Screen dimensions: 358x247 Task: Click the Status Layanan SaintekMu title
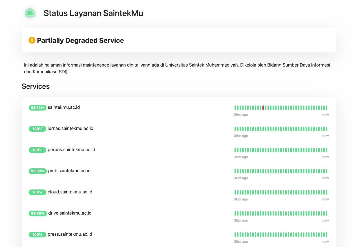pos(93,13)
